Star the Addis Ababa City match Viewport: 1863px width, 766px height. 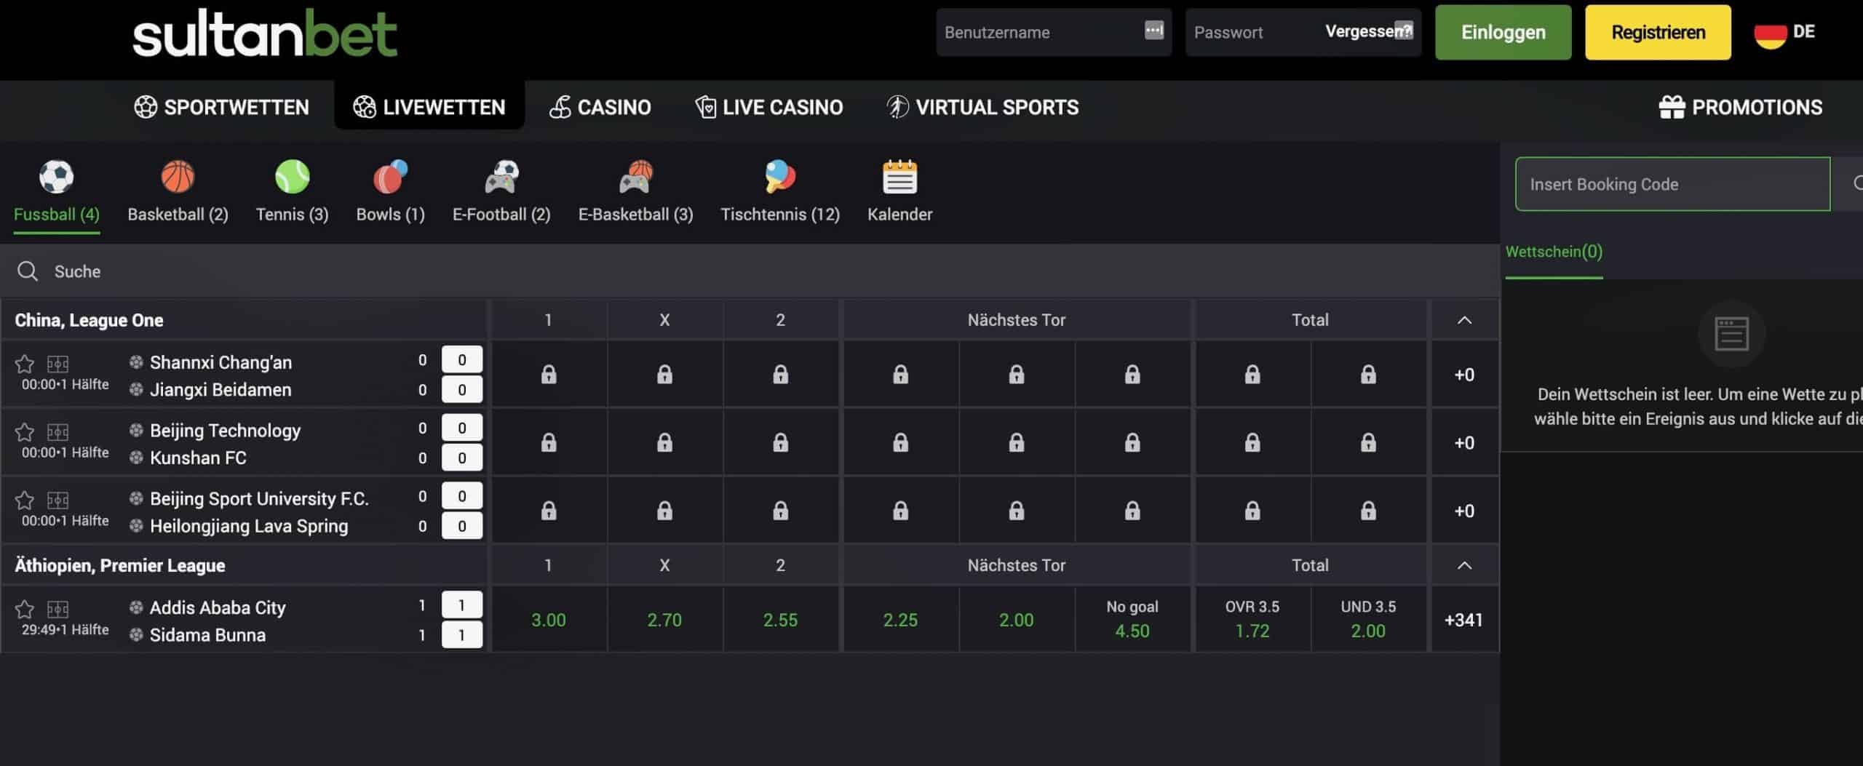25,609
